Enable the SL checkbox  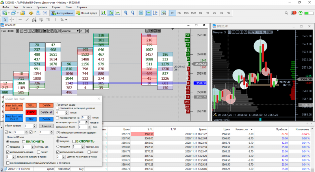tap(6, 132)
